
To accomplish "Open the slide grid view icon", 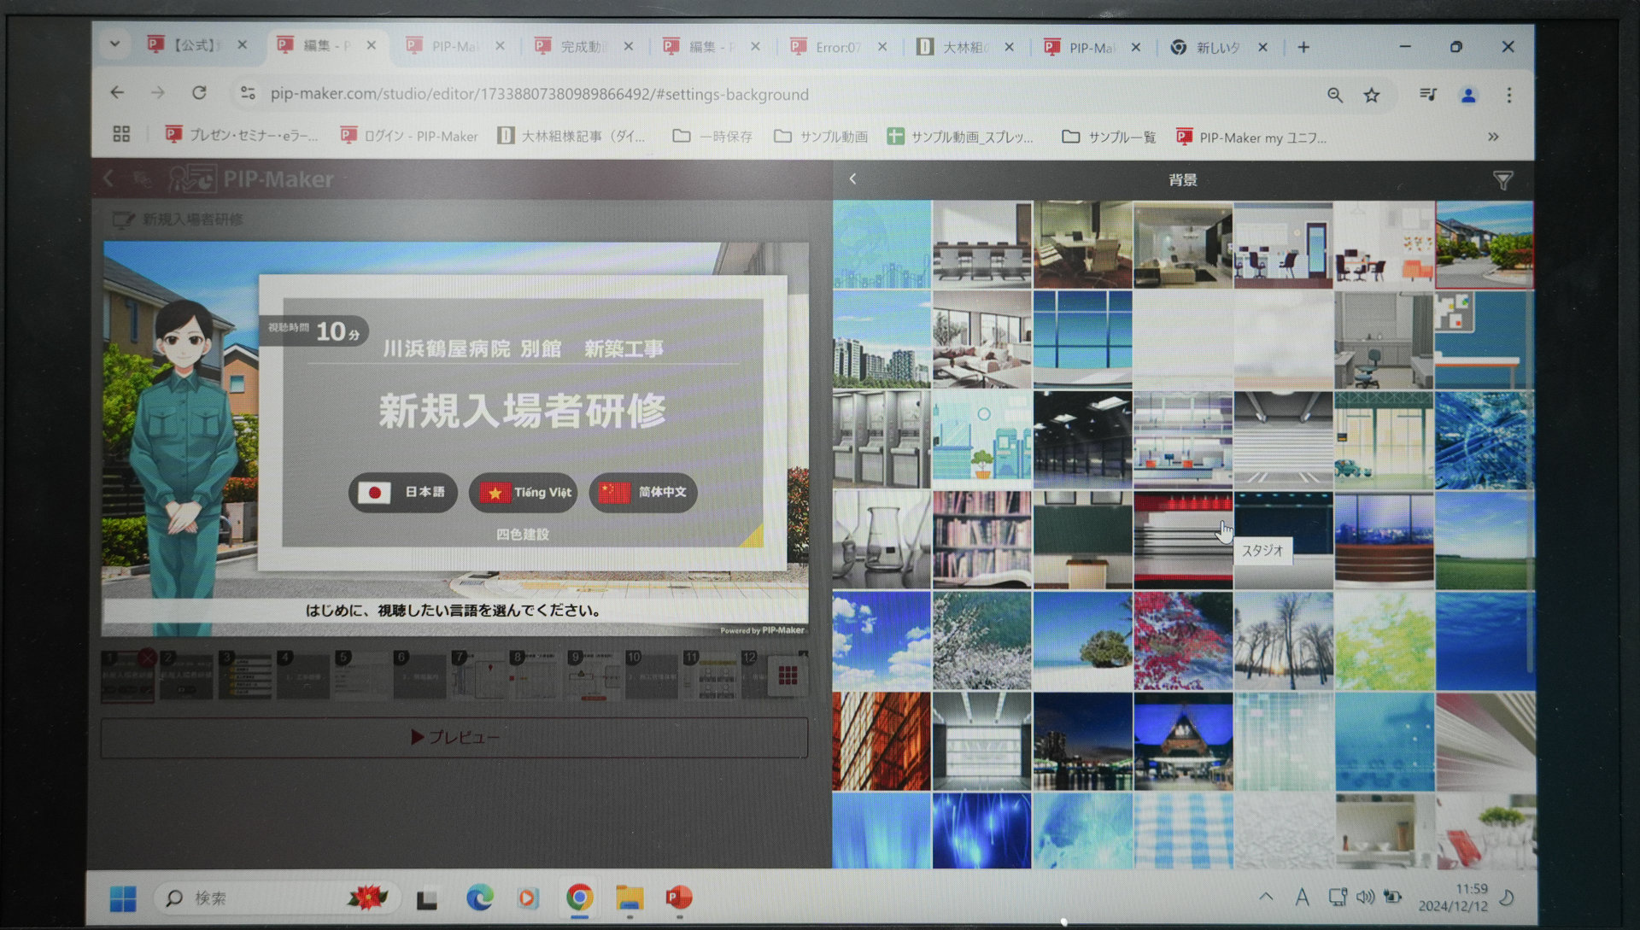I will point(788,676).
